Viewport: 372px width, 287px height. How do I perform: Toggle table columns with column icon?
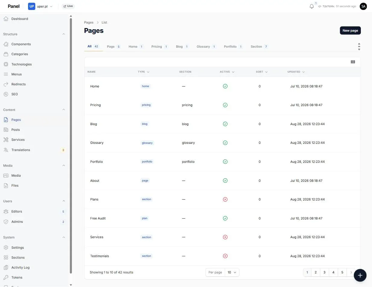pyautogui.click(x=353, y=62)
